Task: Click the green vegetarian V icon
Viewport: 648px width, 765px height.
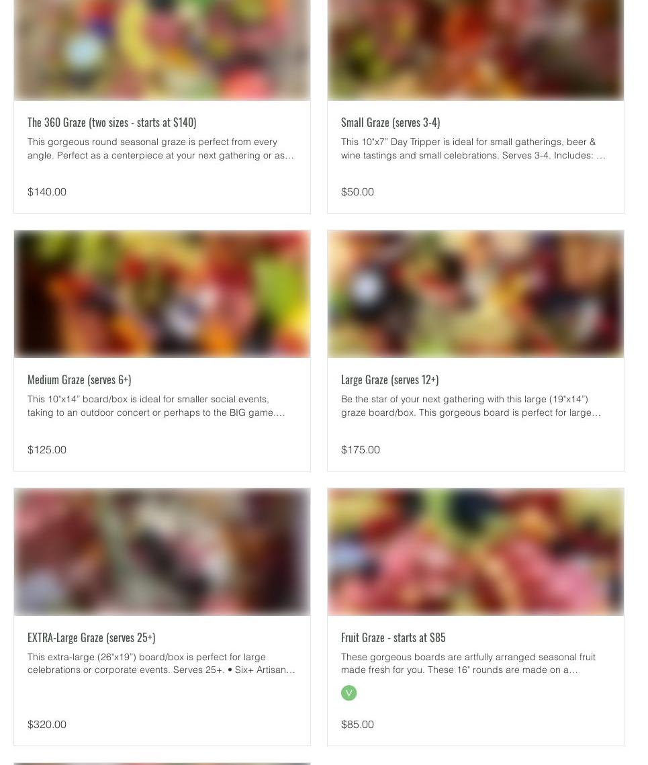Action: click(349, 692)
